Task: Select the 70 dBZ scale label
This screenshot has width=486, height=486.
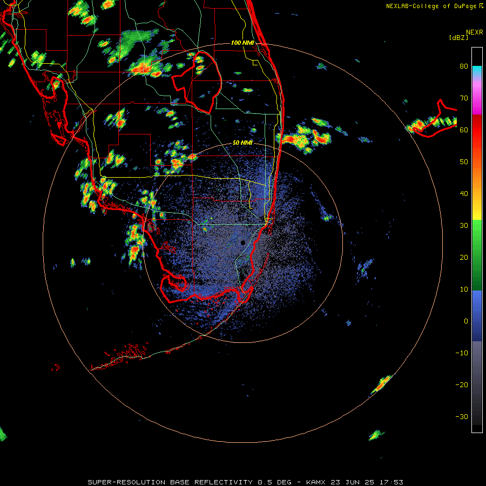Action: [464, 98]
